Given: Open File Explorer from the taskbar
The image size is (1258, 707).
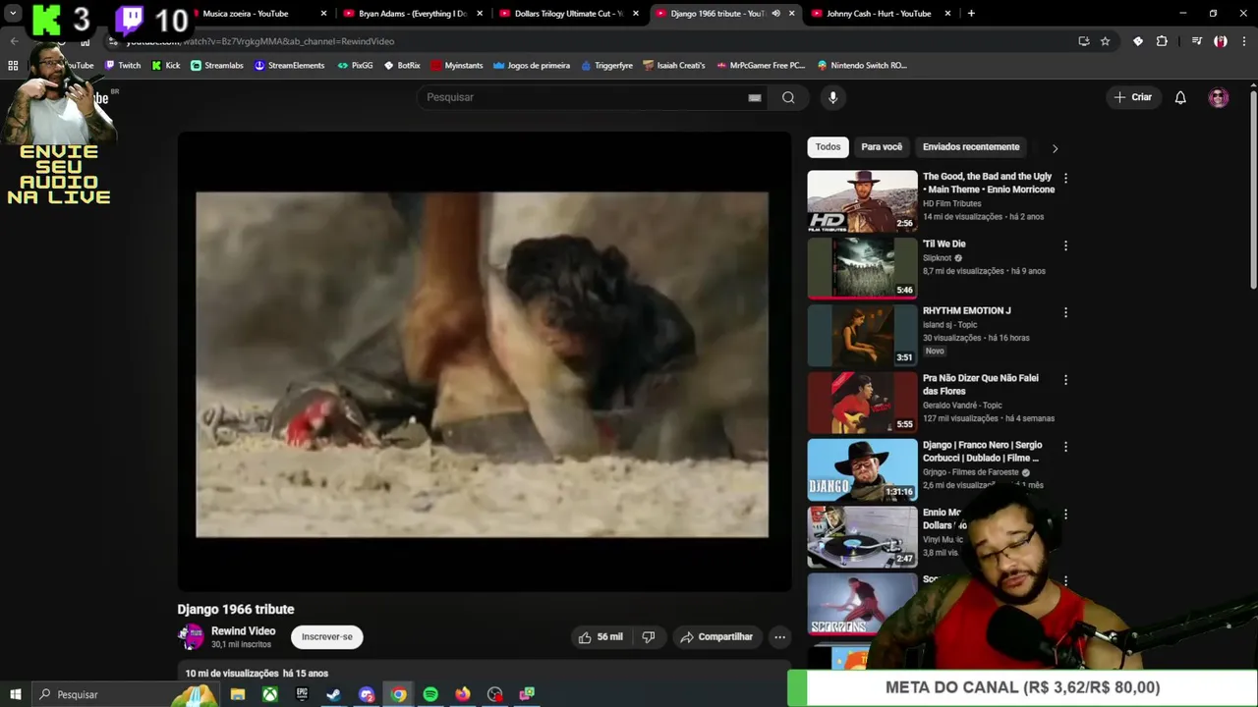Looking at the screenshot, I should [x=237, y=694].
